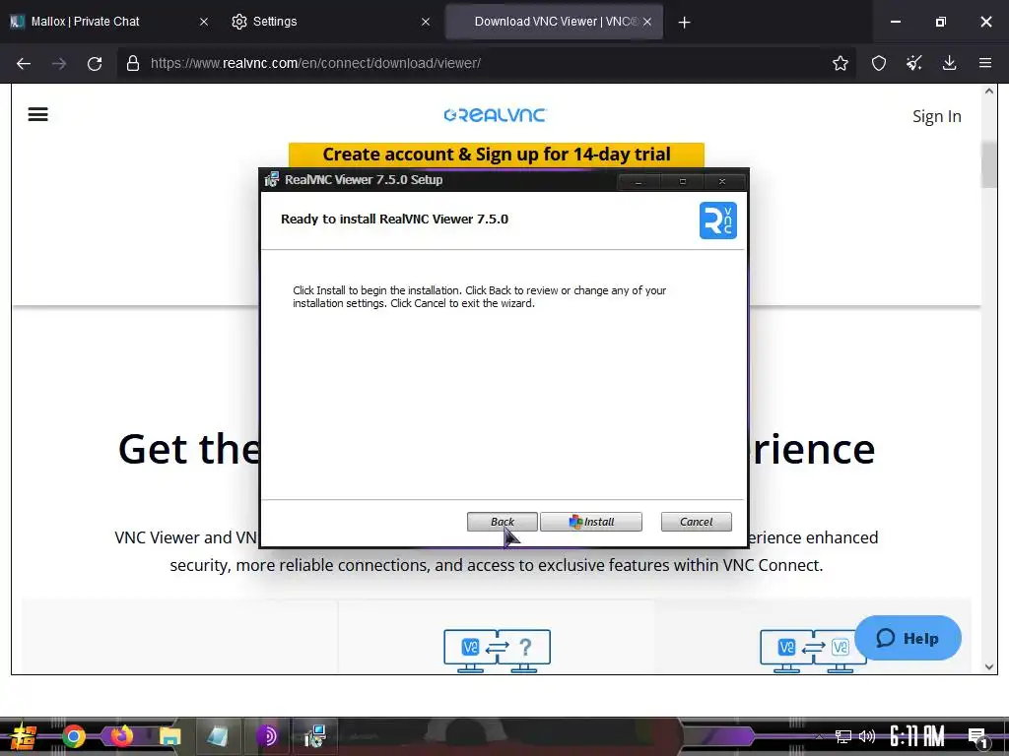The width and height of the screenshot is (1009, 756).
Task: Open a new browser tab
Action: 685,23
